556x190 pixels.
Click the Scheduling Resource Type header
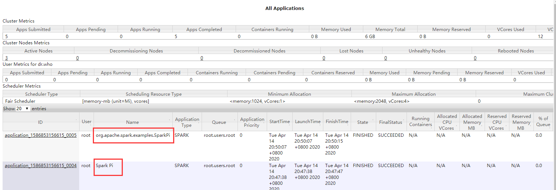click(154, 94)
